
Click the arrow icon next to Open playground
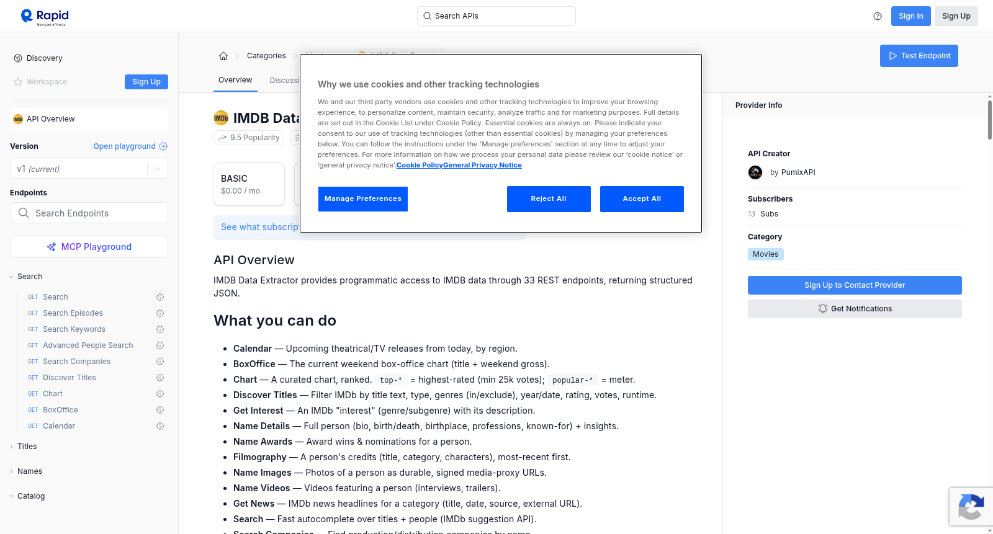click(163, 146)
